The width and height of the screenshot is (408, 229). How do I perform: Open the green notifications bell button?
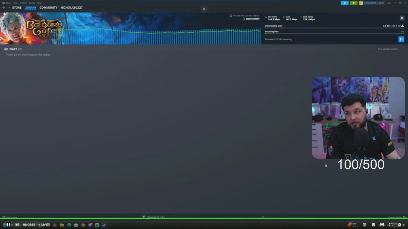point(353,3)
